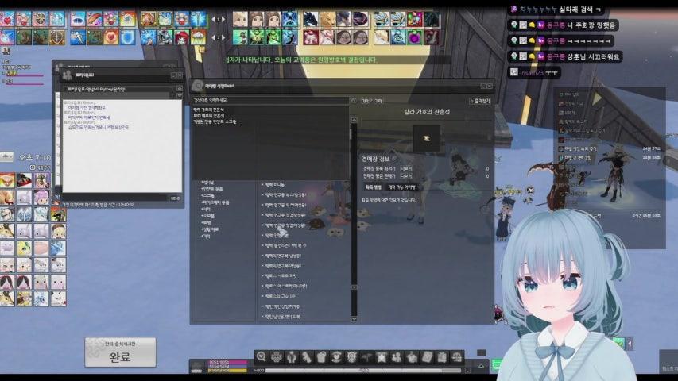Screen dimensions: 678x381
Task: Expand the +스크롤 category in item dictionary
Action: pyautogui.click(x=207, y=196)
